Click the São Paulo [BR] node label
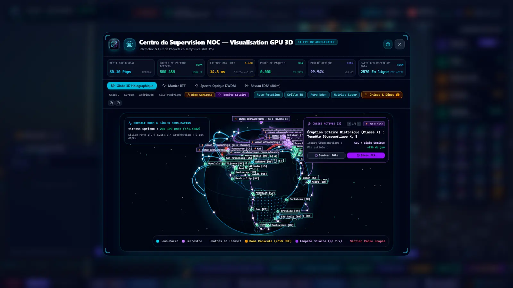Image resolution: width=513 pixels, height=288 pixels. 291,217
